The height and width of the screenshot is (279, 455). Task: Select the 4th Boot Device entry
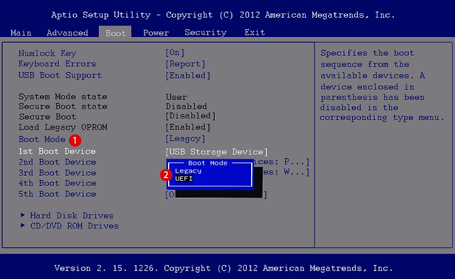click(57, 183)
